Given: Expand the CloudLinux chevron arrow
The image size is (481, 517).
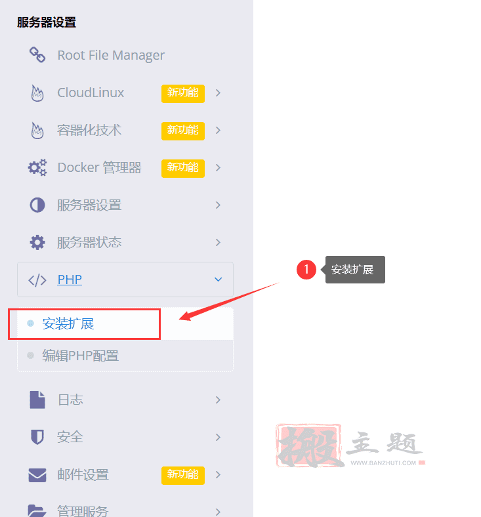Looking at the screenshot, I should 218,93.
